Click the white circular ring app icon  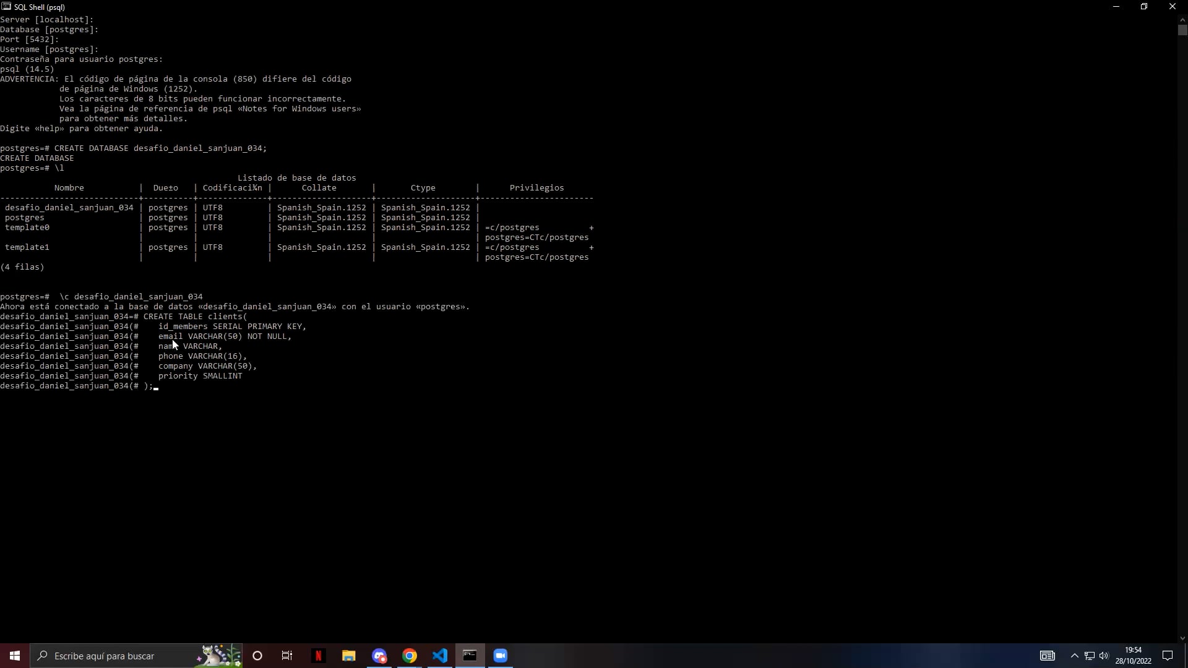[257, 656]
